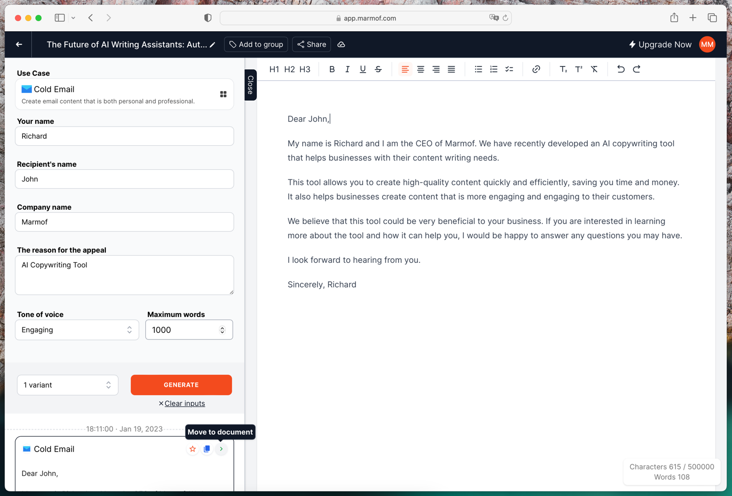
Task: Undo the last edit
Action: tap(621, 69)
